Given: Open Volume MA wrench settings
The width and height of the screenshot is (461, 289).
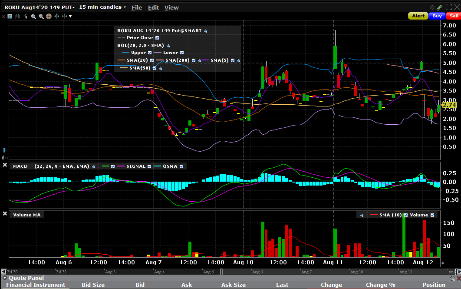Looking at the screenshot, I should point(362,215).
